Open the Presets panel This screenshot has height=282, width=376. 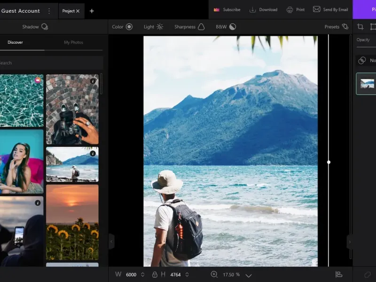[x=336, y=27]
